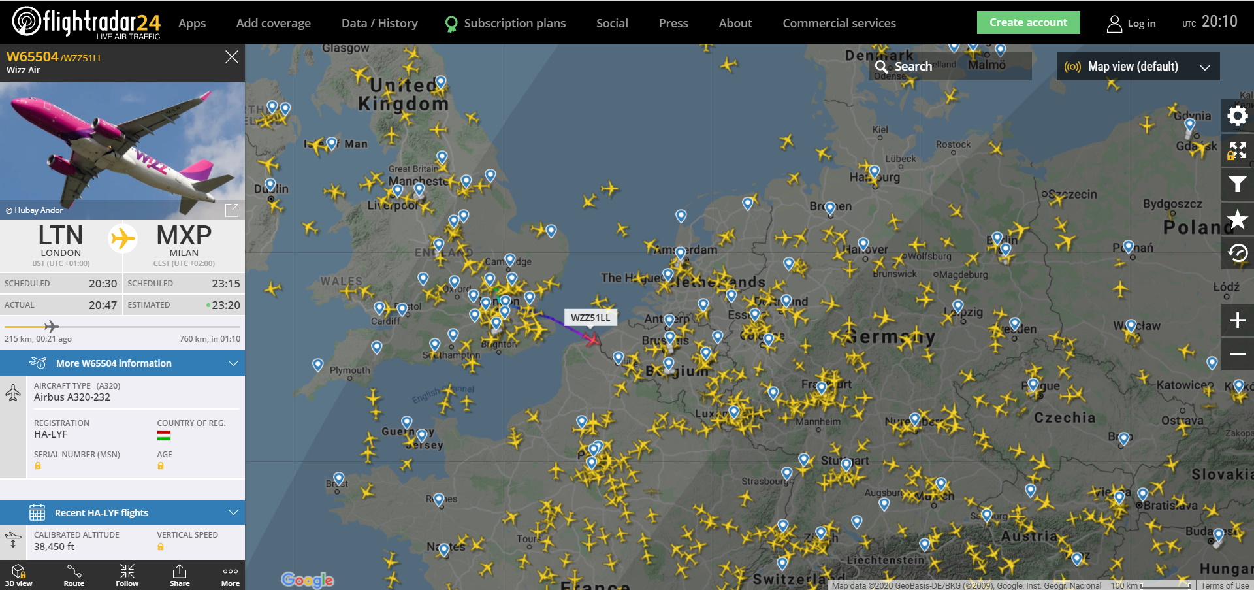Click the WZZ51LL callsign label on map
Viewport: 1254px width, 590px height.
coord(590,318)
